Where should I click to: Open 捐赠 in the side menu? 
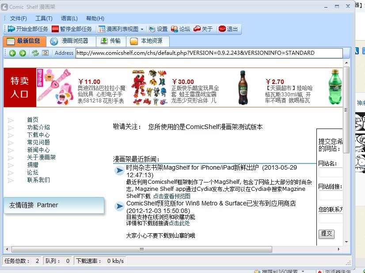pyautogui.click(x=33, y=165)
